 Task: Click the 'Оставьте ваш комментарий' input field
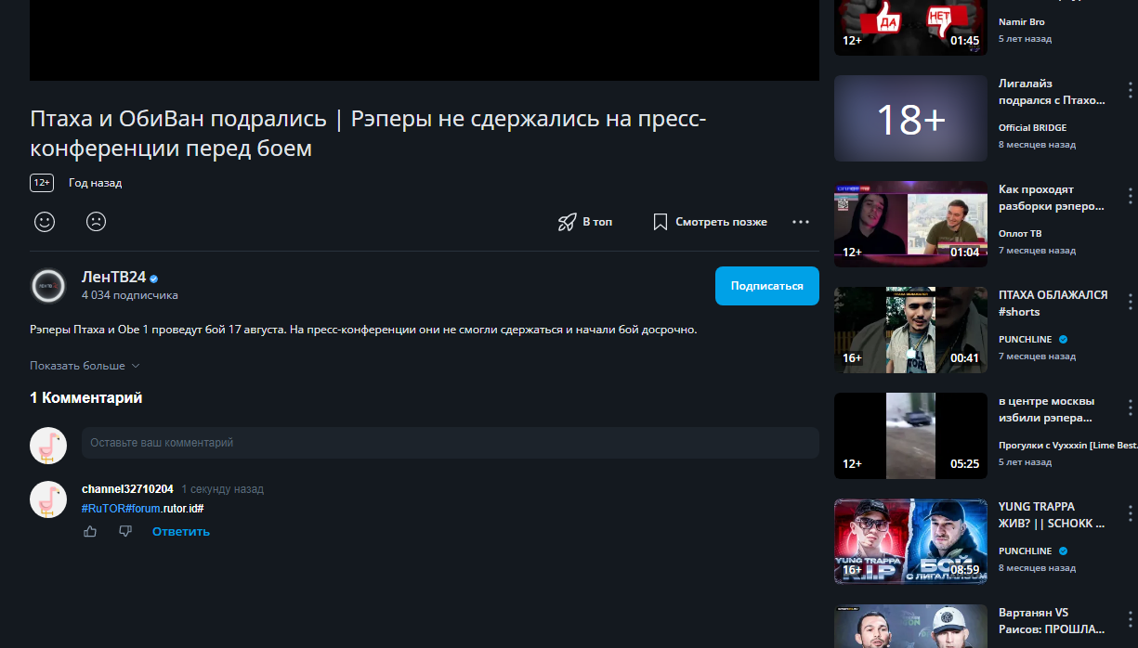coord(451,443)
